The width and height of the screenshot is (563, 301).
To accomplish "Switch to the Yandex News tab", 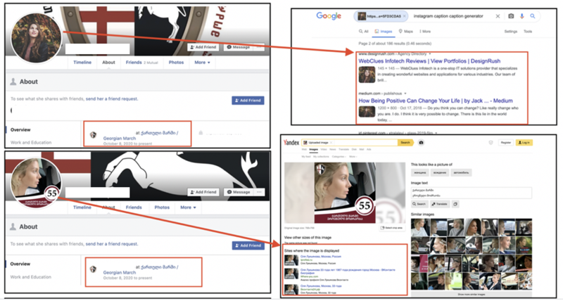I will (x=333, y=150).
